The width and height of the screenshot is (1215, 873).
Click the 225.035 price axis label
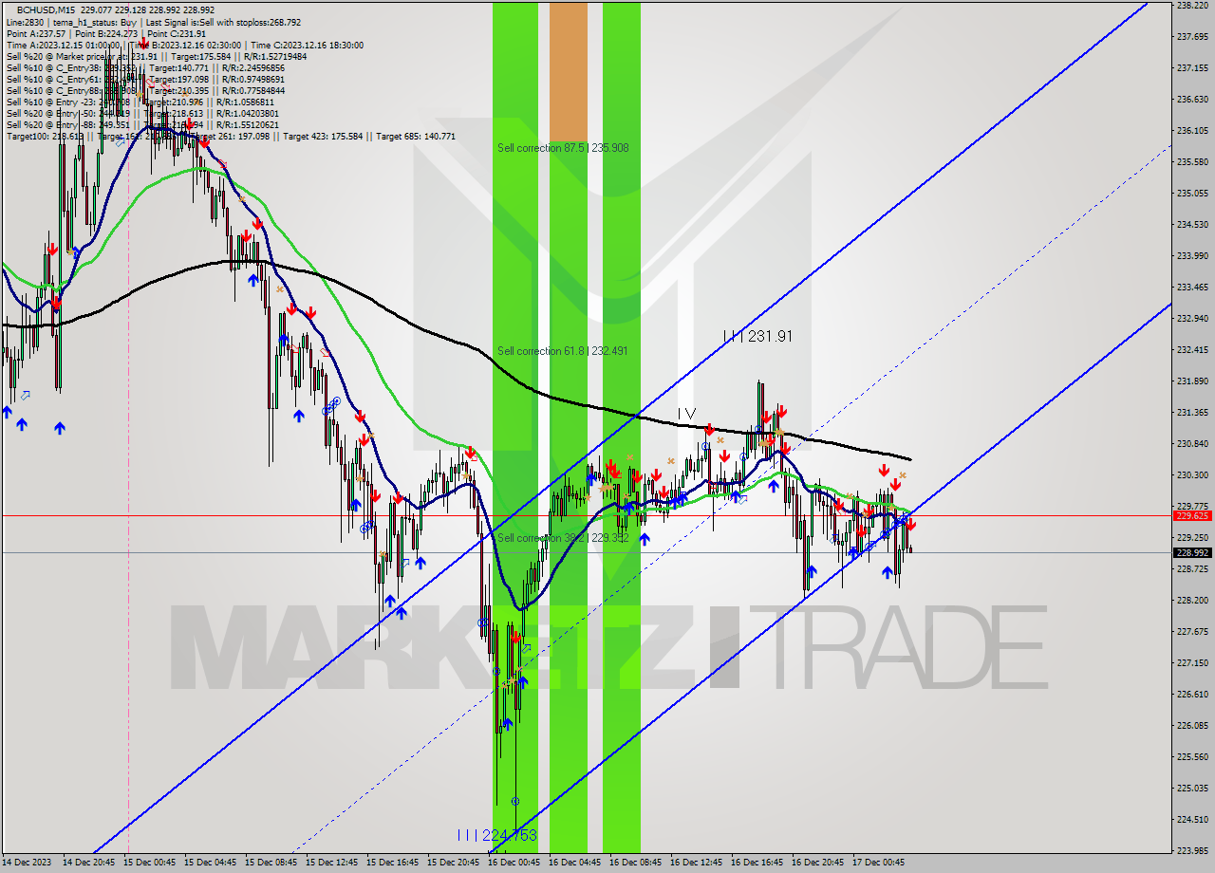click(x=1192, y=788)
